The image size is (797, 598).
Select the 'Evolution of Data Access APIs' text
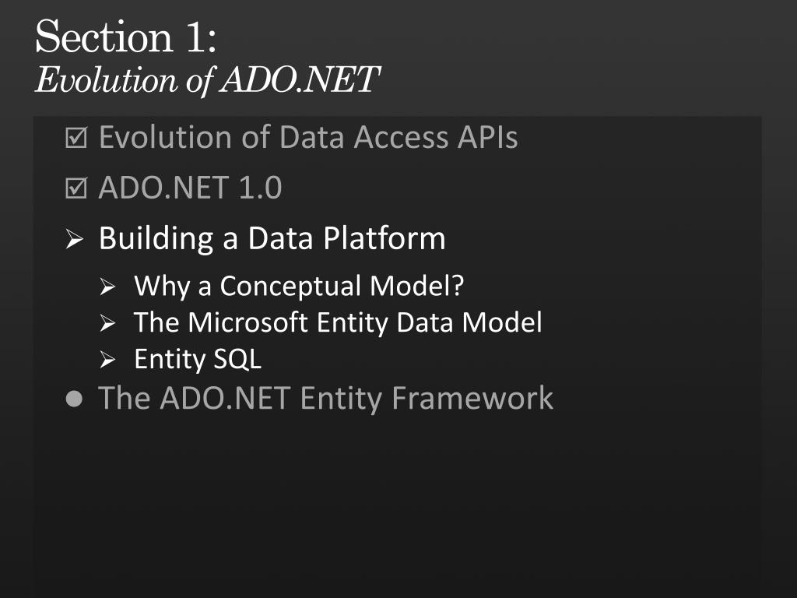pos(308,137)
